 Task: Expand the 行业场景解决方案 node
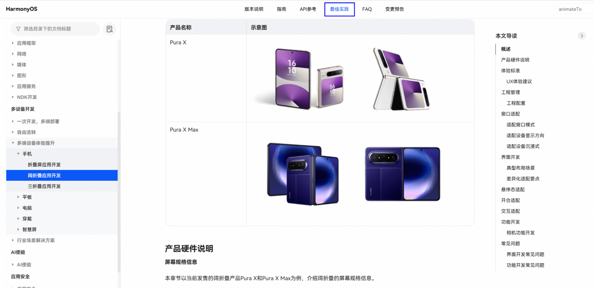[13, 240]
